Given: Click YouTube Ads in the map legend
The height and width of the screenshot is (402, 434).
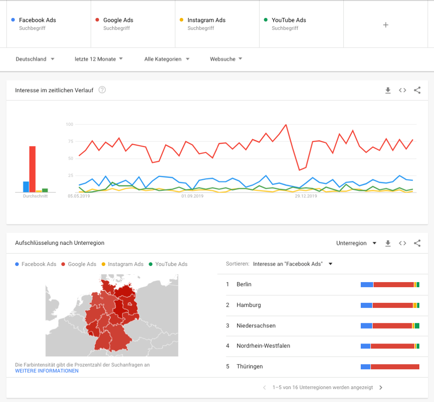Looking at the screenshot, I should point(168,264).
